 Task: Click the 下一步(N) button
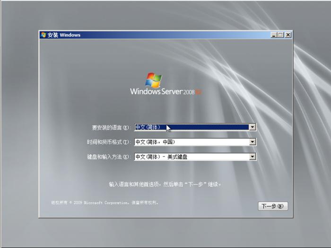(x=273, y=207)
